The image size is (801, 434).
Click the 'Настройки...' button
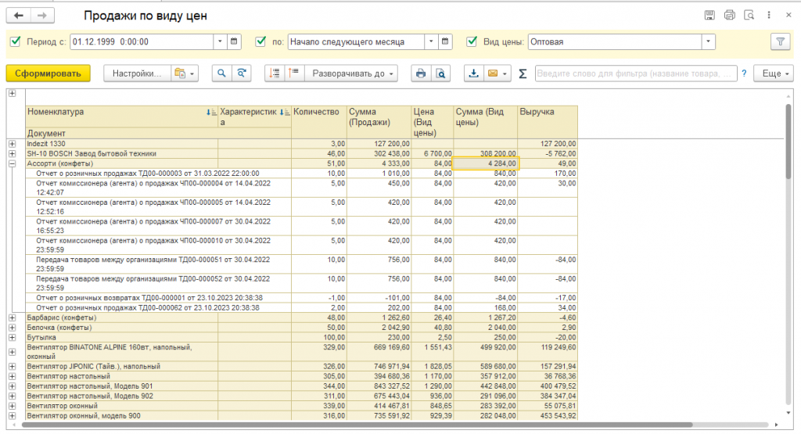136,73
